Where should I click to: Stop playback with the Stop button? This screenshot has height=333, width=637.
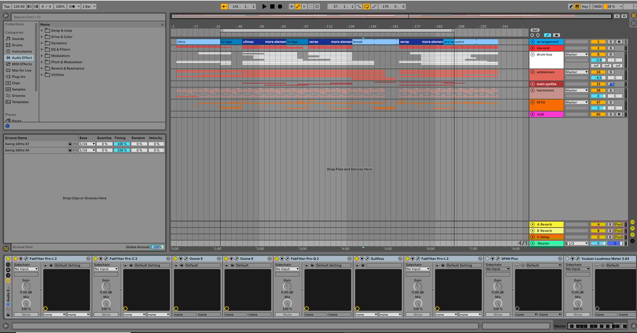click(x=272, y=6)
